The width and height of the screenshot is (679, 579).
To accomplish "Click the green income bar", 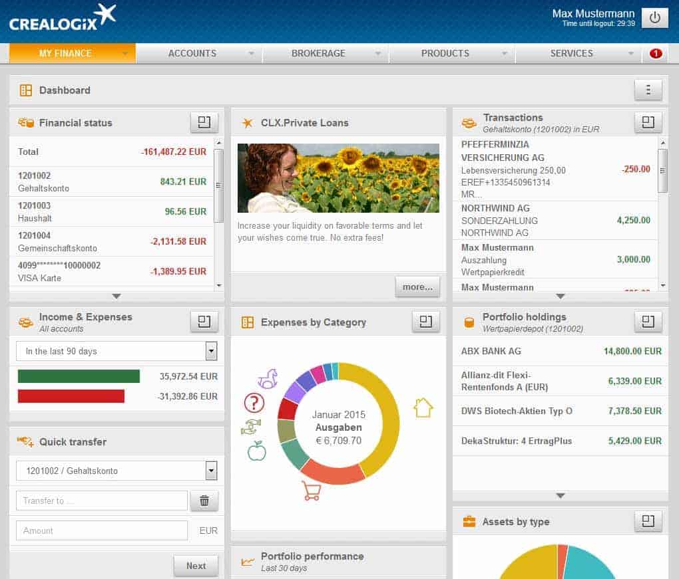I will (79, 376).
